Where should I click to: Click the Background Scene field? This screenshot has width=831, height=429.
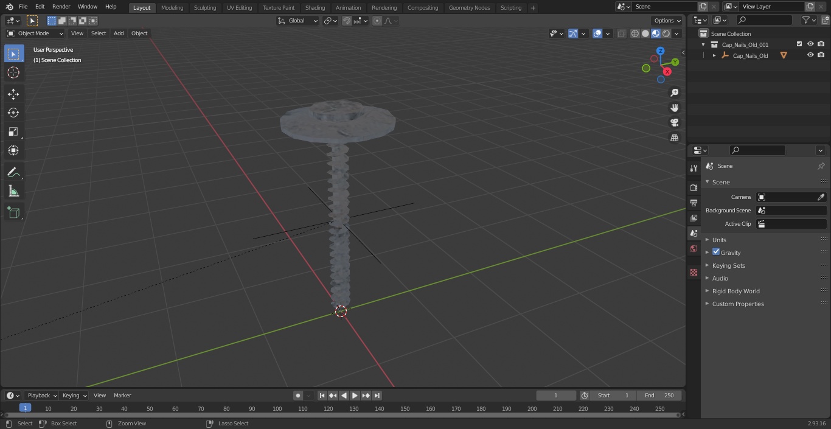791,211
